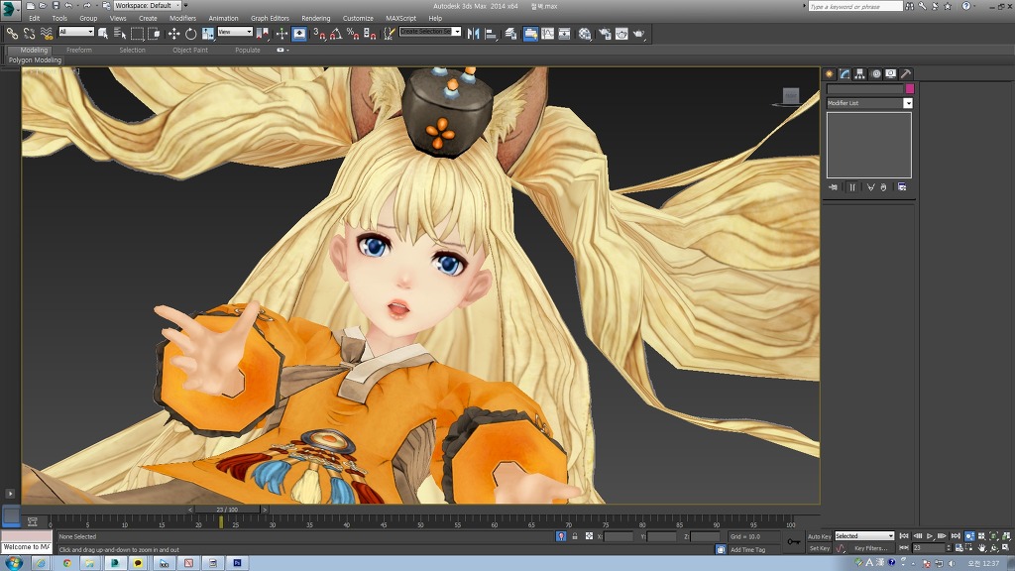Image resolution: width=1015 pixels, height=571 pixels.
Task: Toggle Keyboard Shortcut Override
Action: (299, 33)
